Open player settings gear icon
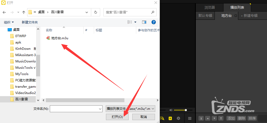 (178, 119)
